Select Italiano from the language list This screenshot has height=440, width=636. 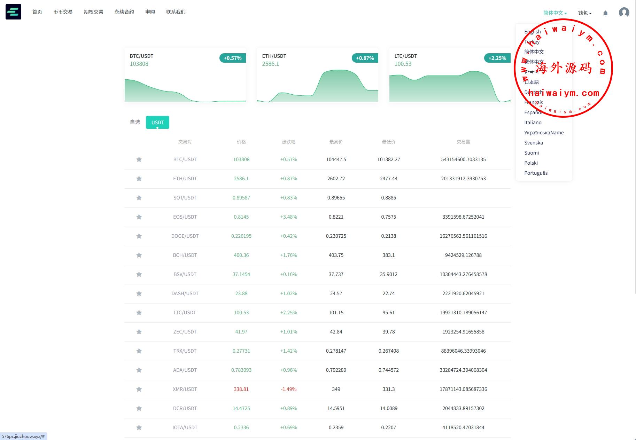(533, 123)
